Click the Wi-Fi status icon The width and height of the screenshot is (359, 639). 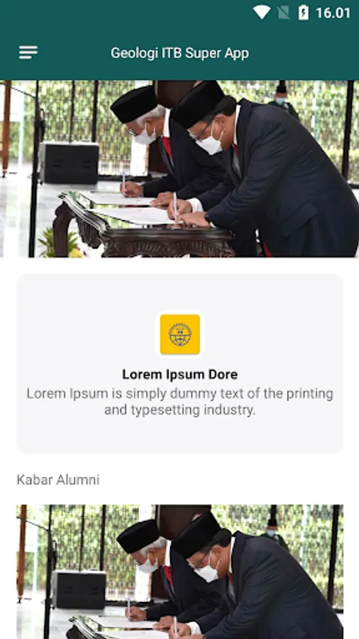pyautogui.click(x=262, y=13)
